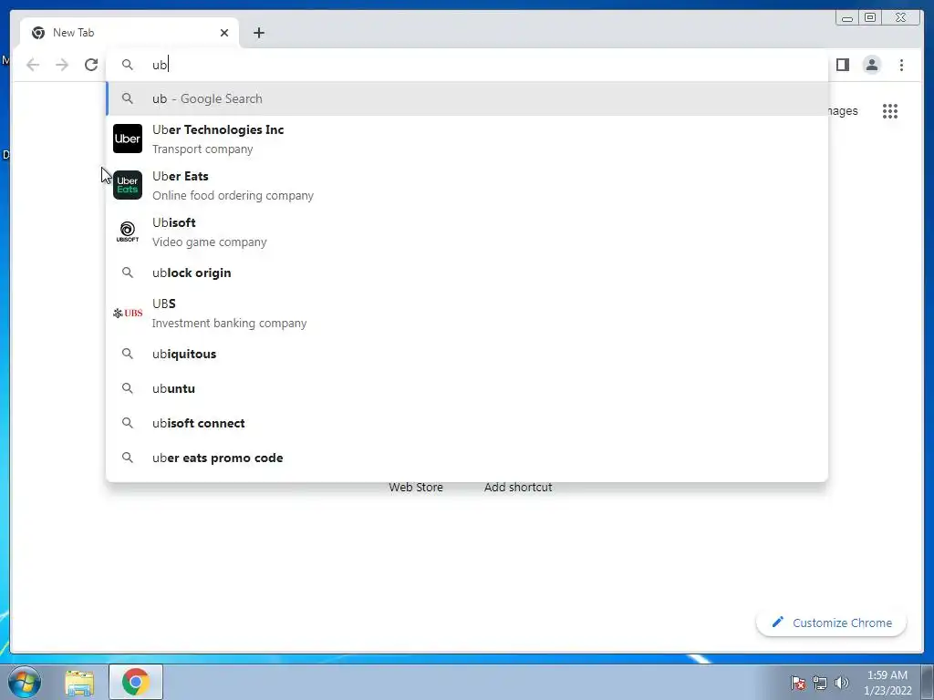Choose Uber Eats suggestion
Image resolution: width=934 pixels, height=700 pixels.
click(x=467, y=185)
